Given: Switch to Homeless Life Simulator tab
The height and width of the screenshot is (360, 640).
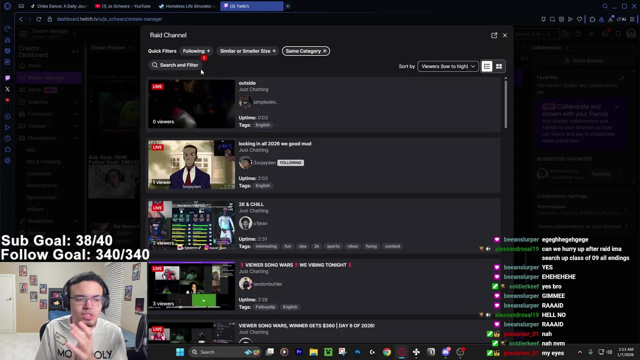Looking at the screenshot, I should [x=186, y=6].
